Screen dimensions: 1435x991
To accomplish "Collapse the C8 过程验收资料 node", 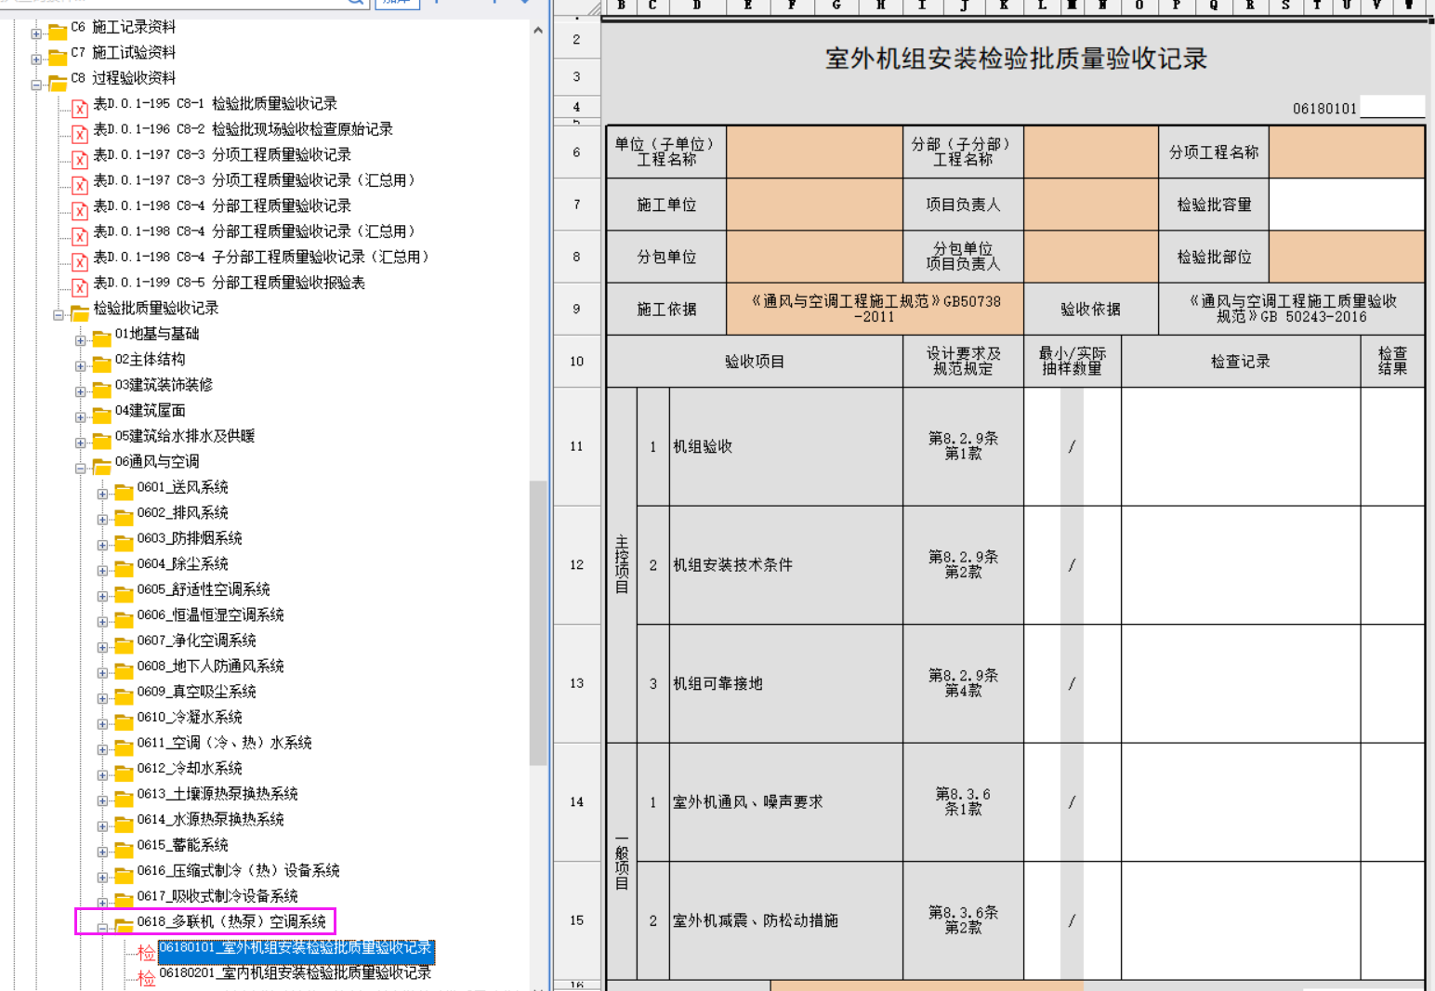I will coord(36,85).
